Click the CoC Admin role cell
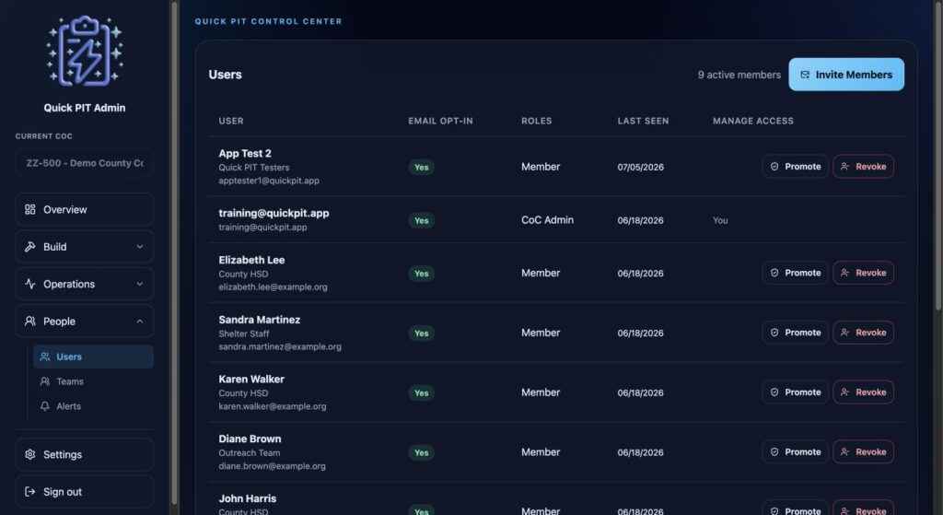943x515 pixels. coord(547,220)
